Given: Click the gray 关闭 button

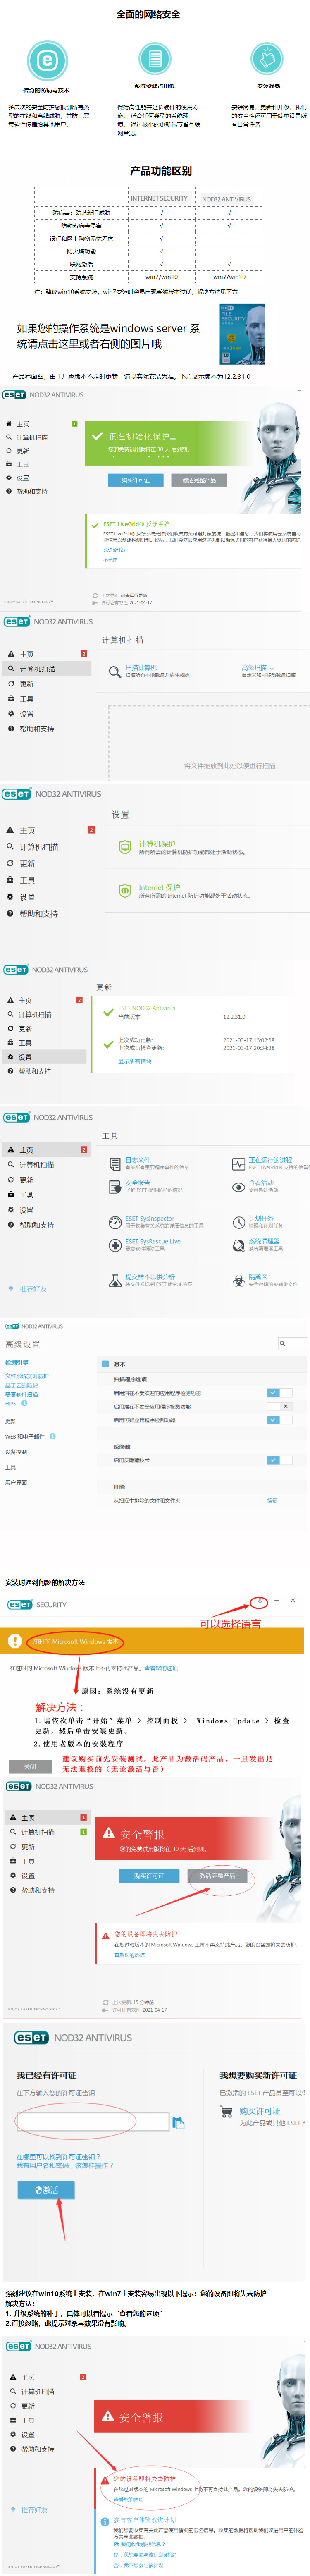Looking at the screenshot, I should tap(30, 1766).
